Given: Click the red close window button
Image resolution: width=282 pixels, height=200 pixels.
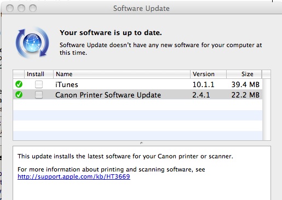Looking at the screenshot, I should click(10, 8).
